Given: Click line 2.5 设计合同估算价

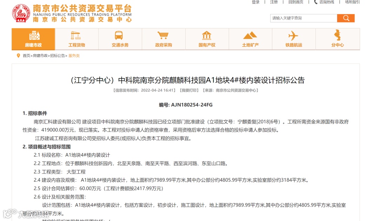Looking at the screenshot, I should coord(99,188).
